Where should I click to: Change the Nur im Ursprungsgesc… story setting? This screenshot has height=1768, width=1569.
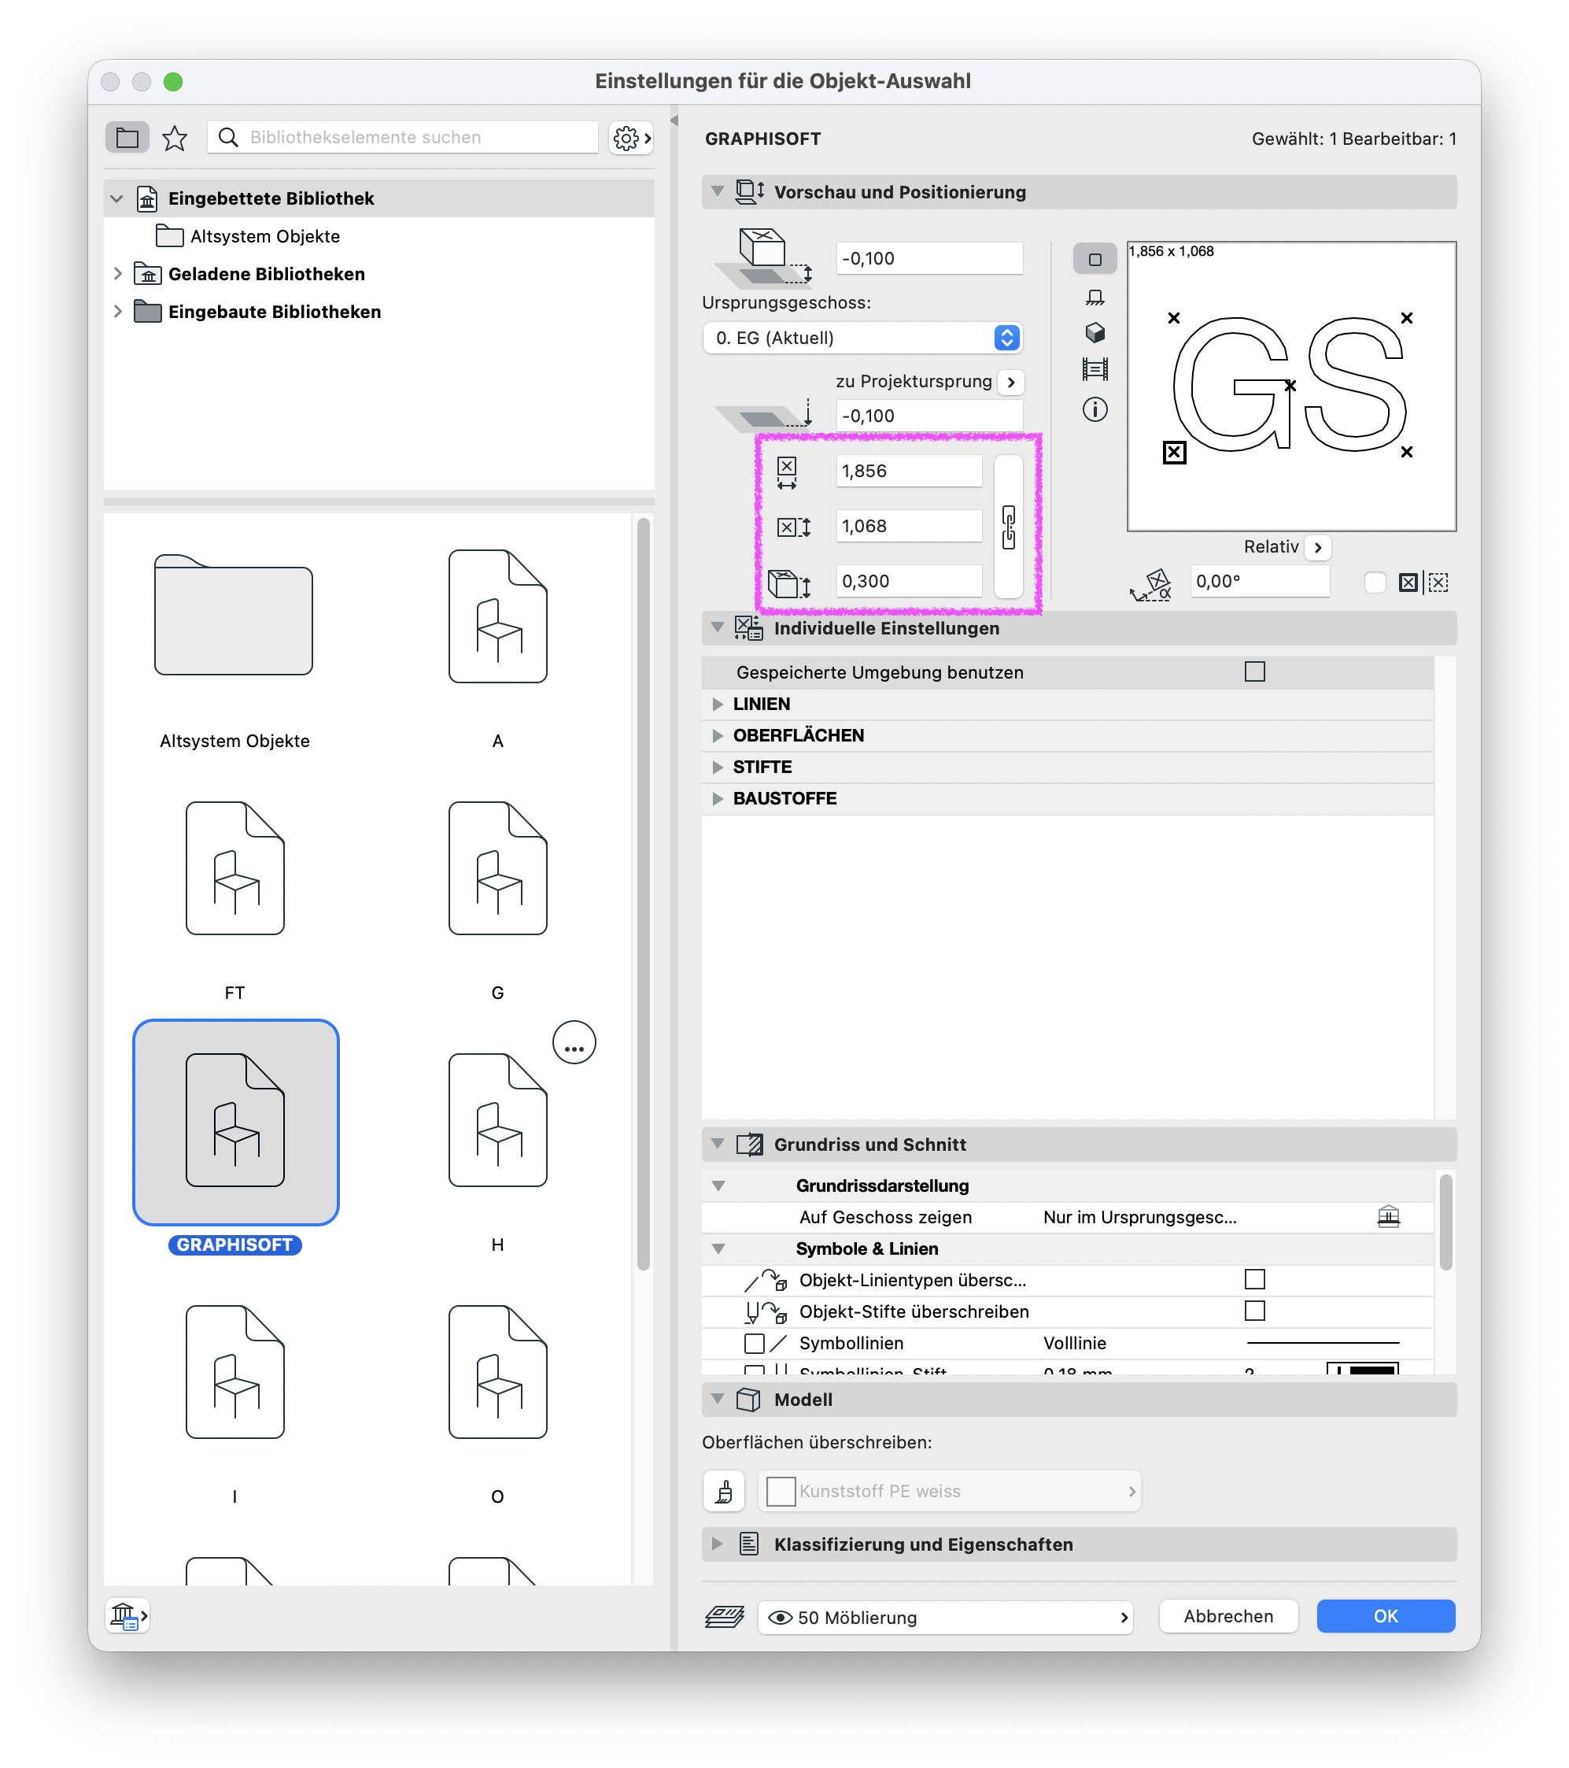click(1139, 1217)
